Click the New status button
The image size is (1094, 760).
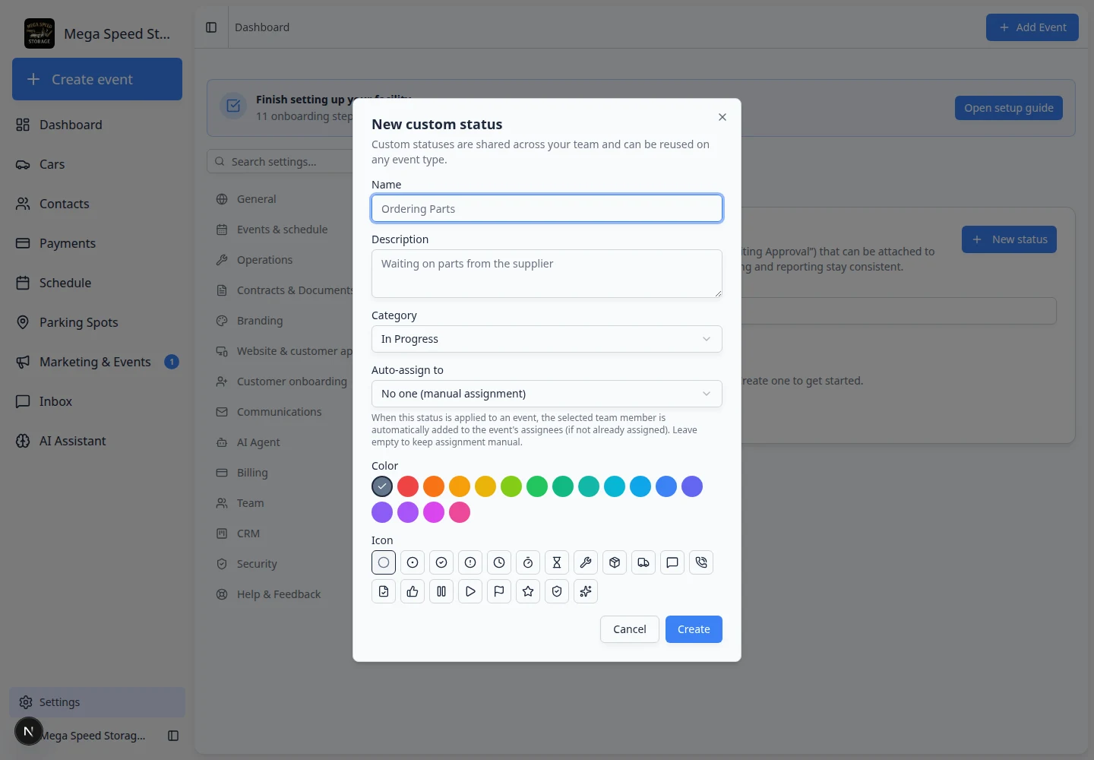[x=1009, y=239]
